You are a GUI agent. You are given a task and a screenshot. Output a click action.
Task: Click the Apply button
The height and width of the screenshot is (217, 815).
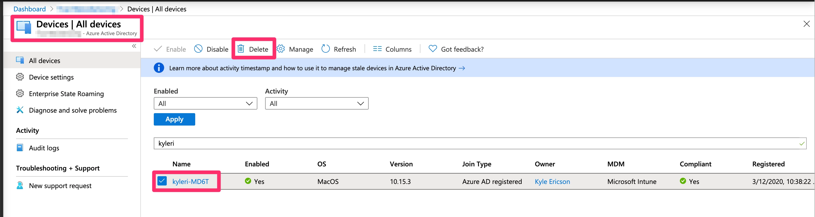(174, 119)
